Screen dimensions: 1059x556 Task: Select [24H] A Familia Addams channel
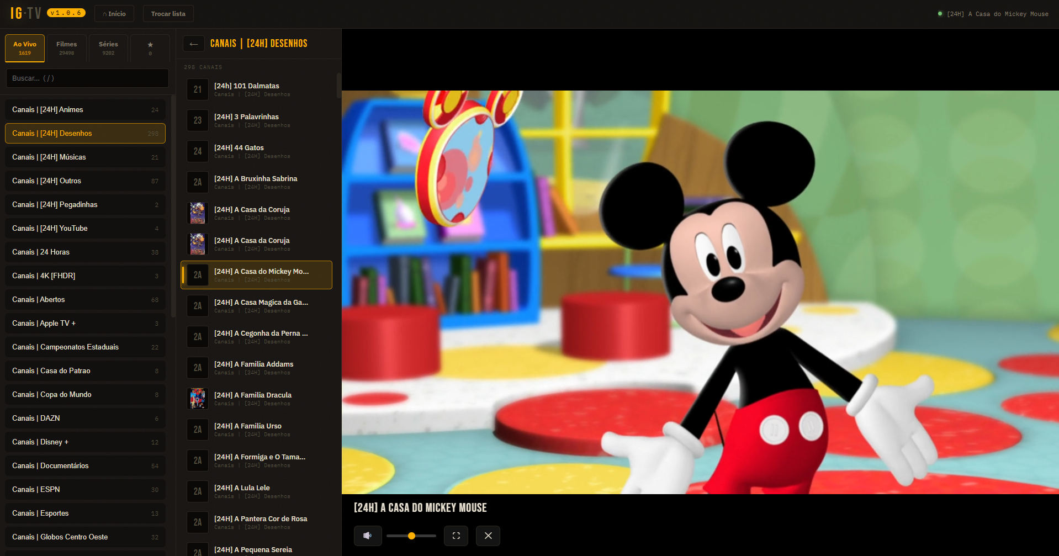pos(257,368)
